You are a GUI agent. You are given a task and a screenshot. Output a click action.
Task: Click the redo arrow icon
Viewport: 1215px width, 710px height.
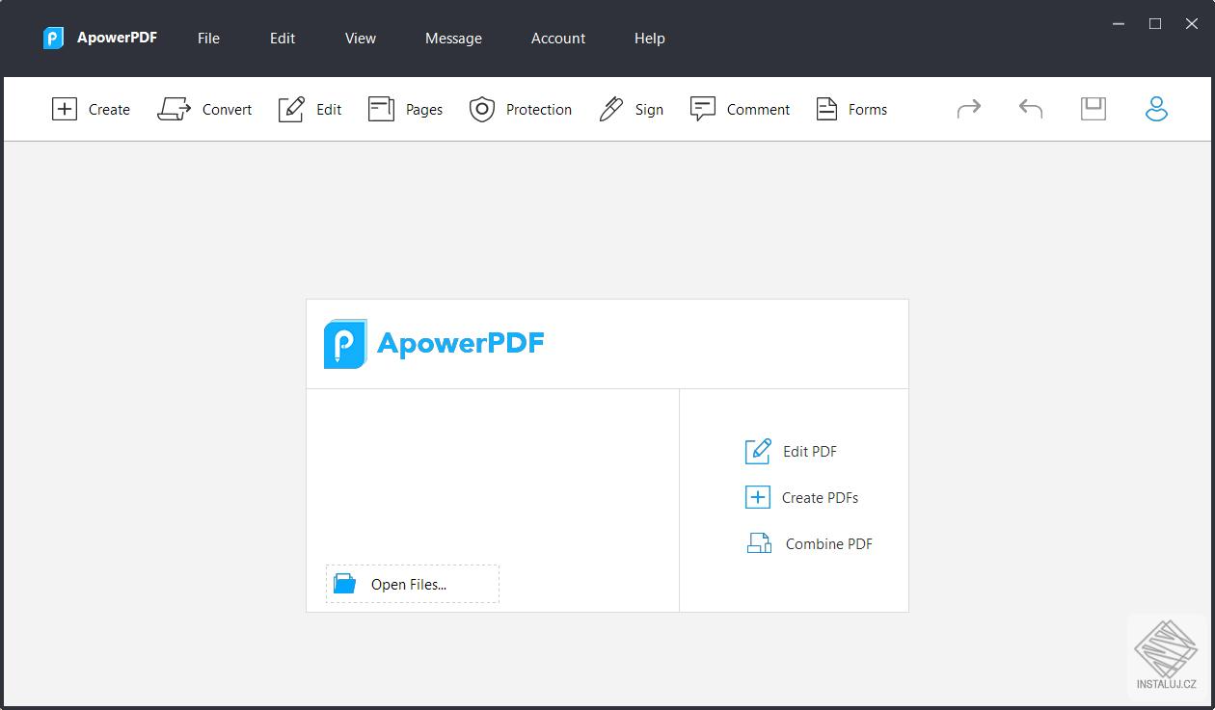(x=969, y=109)
